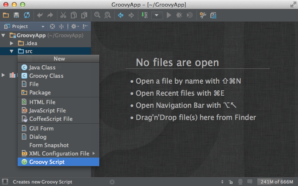Screen dimensions: 298x186
Task: Expand the .idea folder
Action: pos(12,43)
